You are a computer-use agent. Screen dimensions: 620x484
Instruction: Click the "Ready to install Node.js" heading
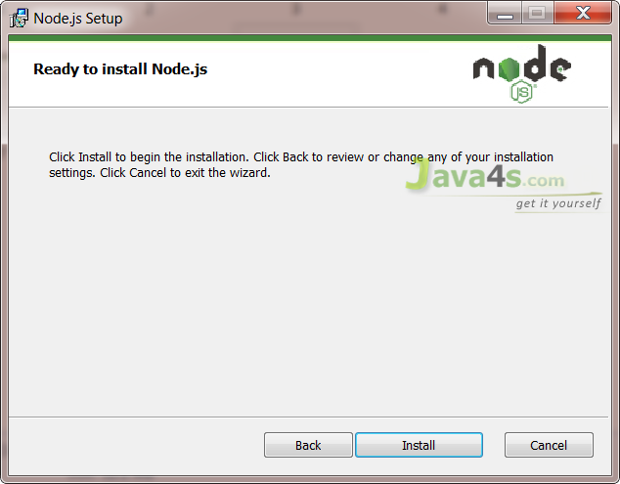point(120,69)
